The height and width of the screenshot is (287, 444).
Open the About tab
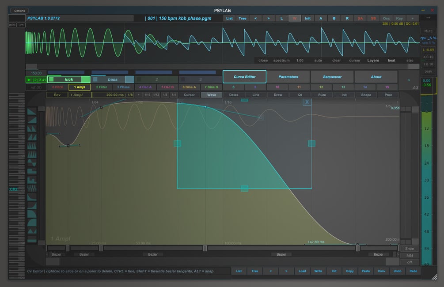coord(376,77)
